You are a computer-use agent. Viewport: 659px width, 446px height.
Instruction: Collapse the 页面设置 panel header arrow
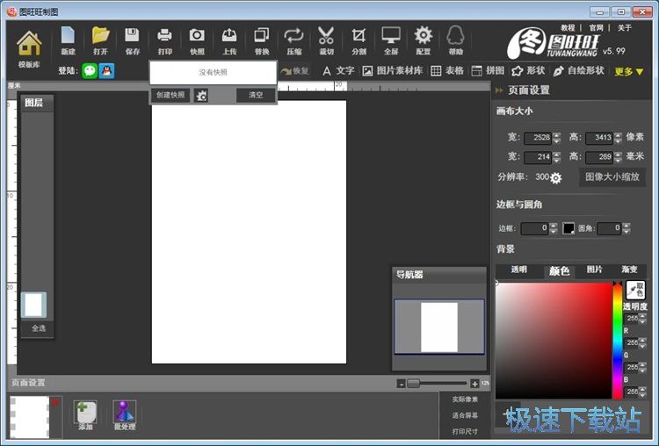(499, 90)
